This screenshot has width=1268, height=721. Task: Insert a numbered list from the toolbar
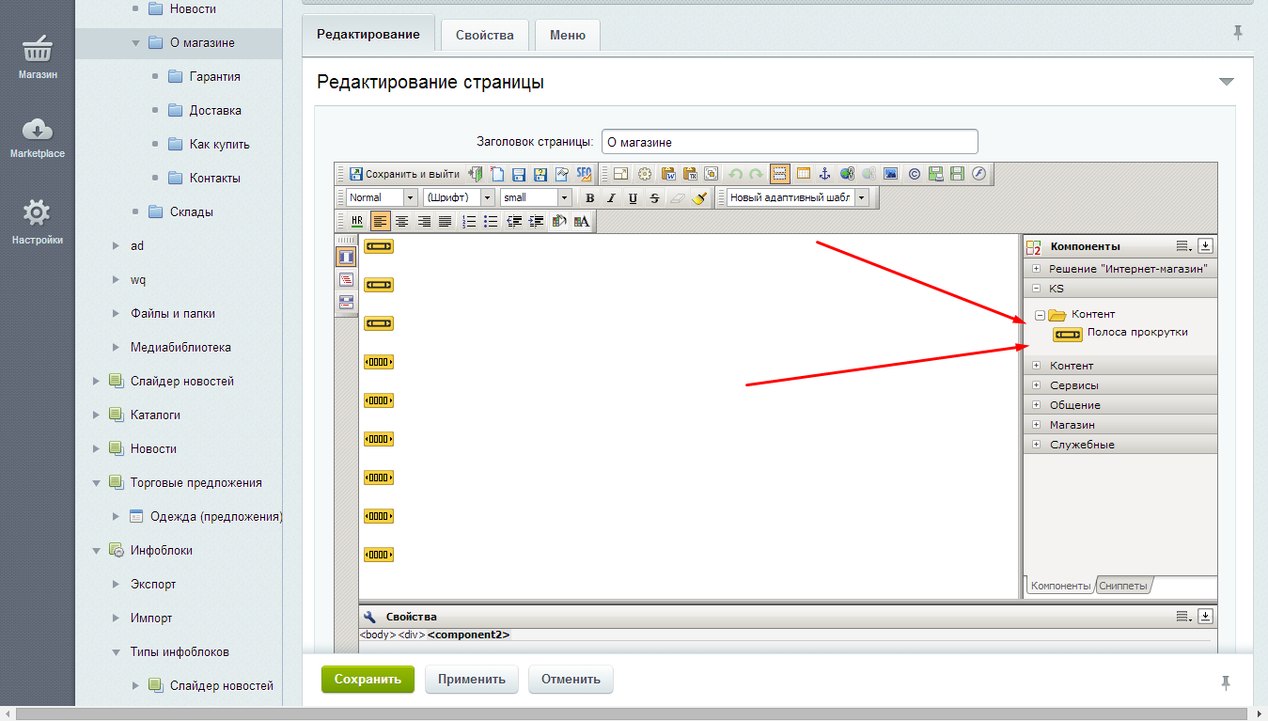click(469, 222)
